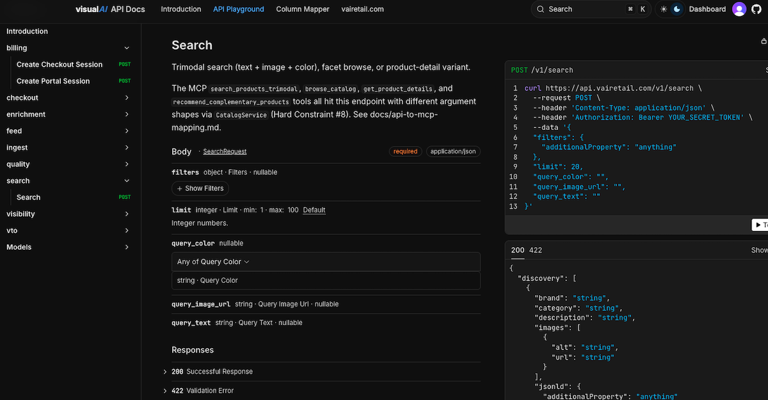
Task: Open Create Checkout Session endpoint
Action: point(60,65)
